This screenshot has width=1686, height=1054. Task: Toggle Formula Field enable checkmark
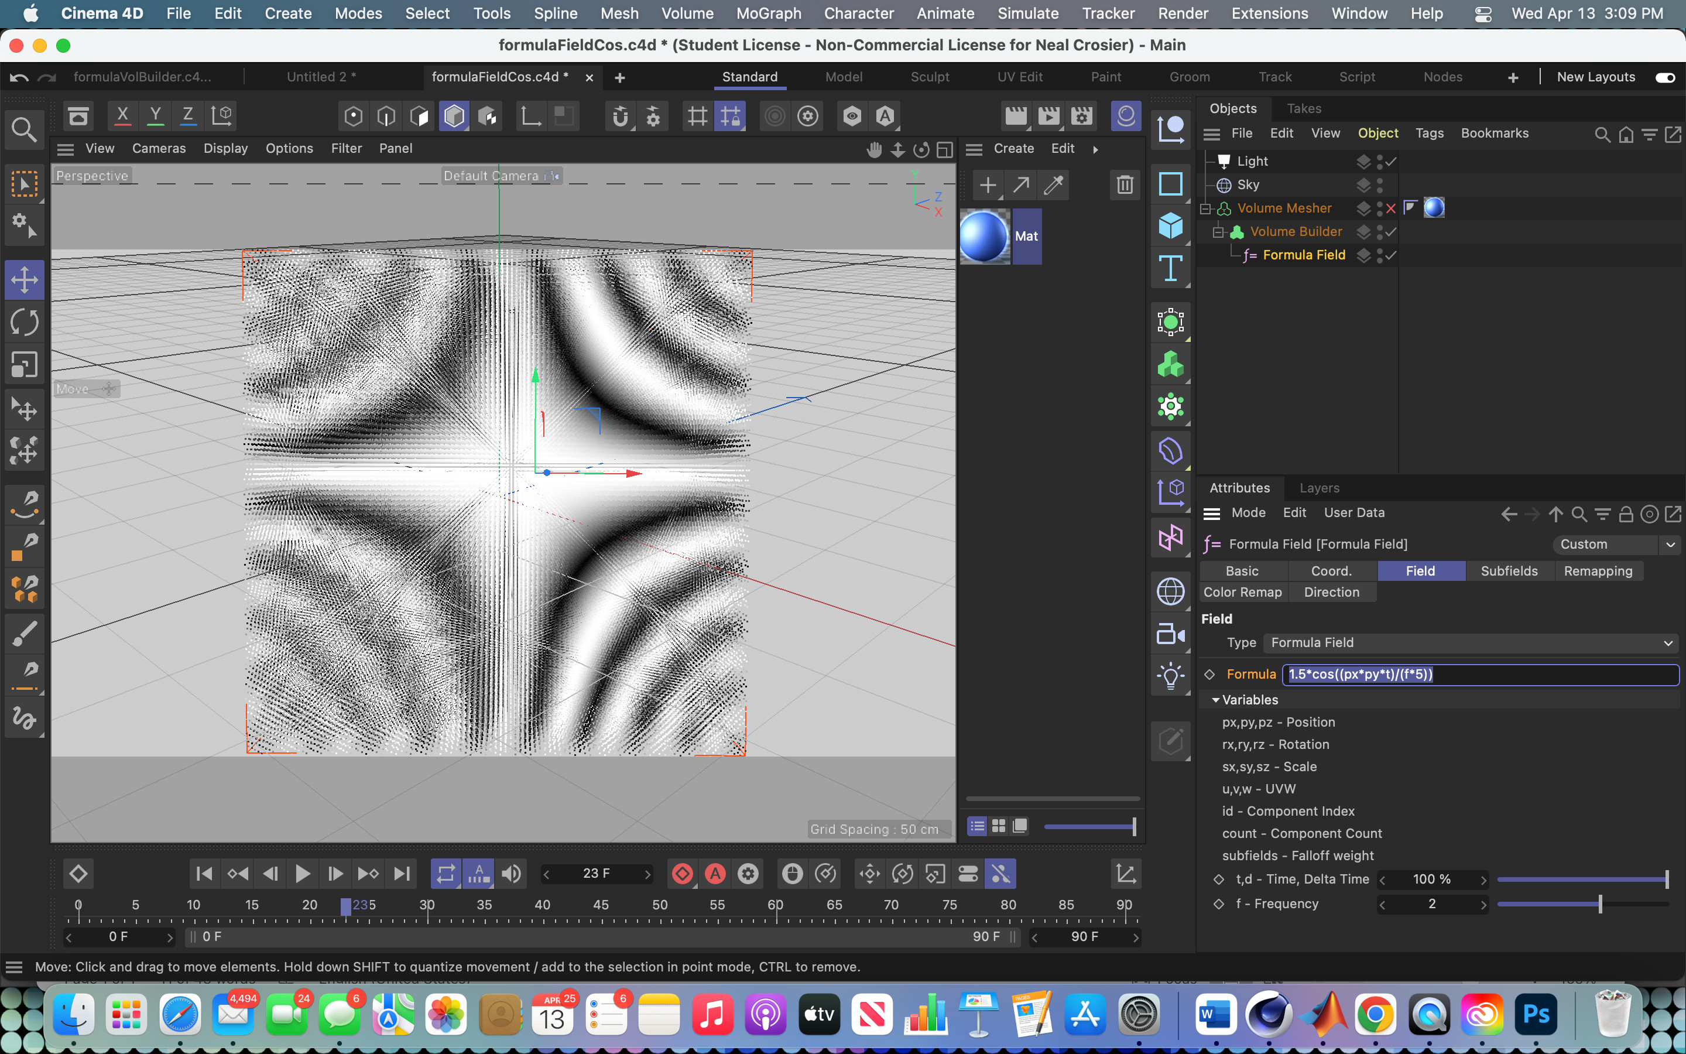[1390, 255]
